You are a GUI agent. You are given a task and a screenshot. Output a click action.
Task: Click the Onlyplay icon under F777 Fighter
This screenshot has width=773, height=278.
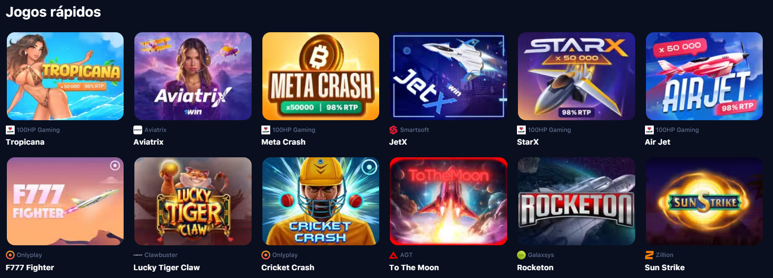10,255
